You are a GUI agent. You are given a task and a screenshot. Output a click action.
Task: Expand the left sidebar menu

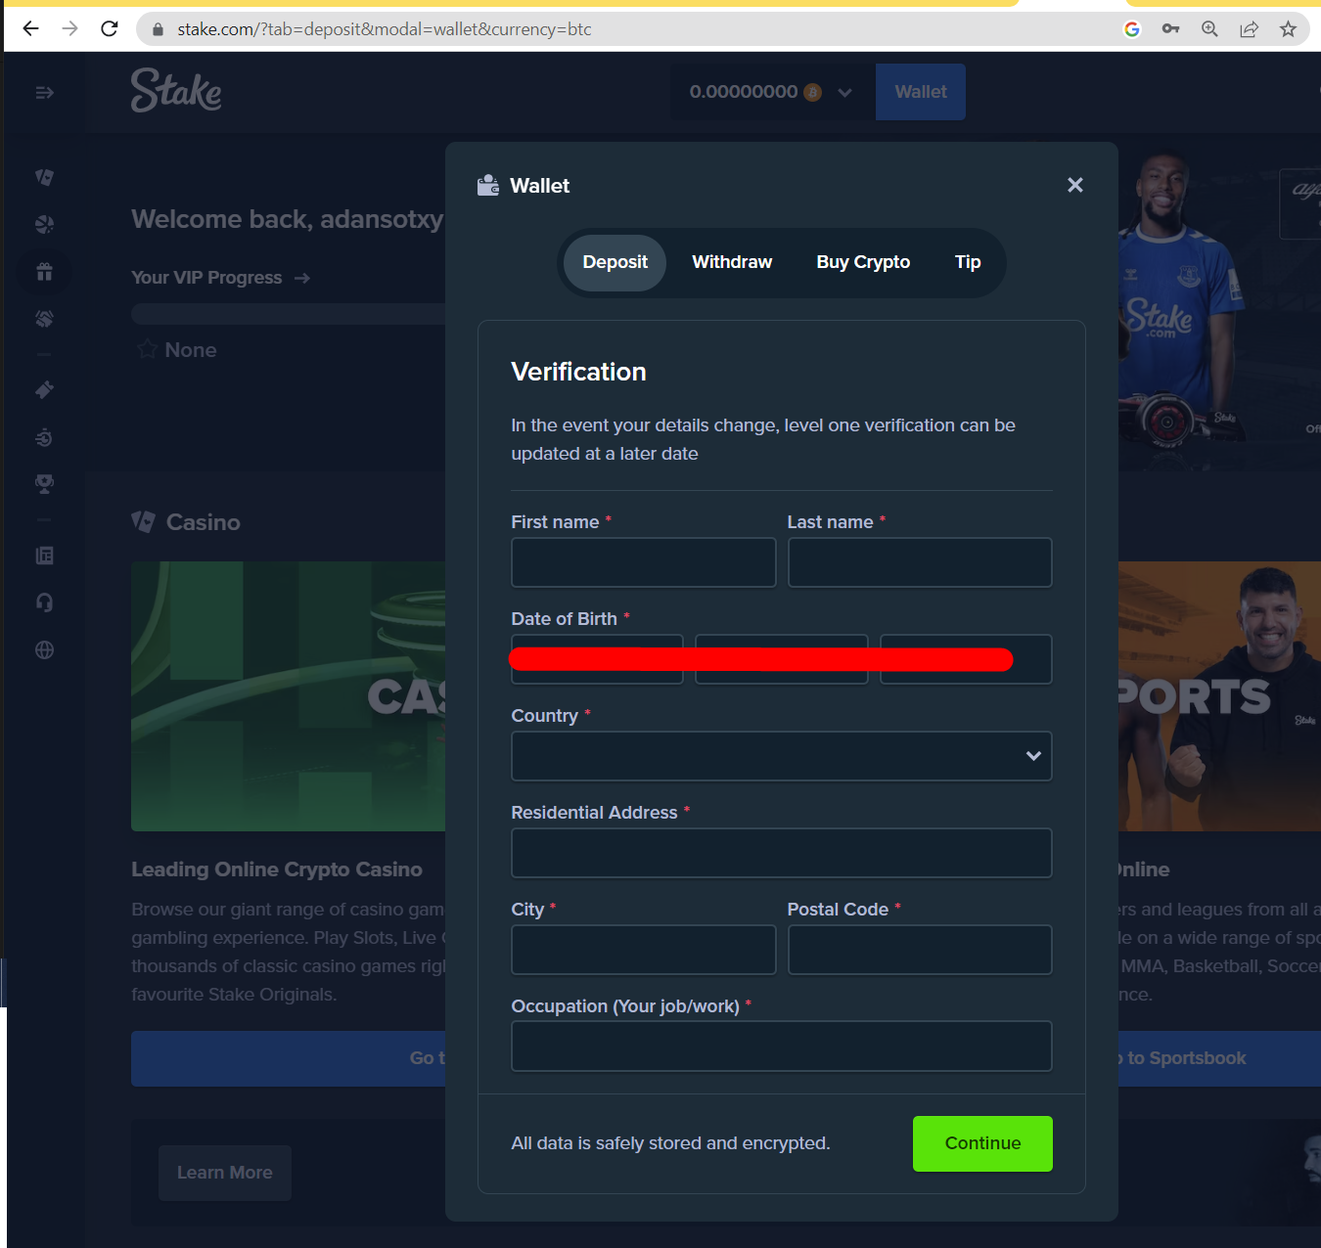click(44, 93)
